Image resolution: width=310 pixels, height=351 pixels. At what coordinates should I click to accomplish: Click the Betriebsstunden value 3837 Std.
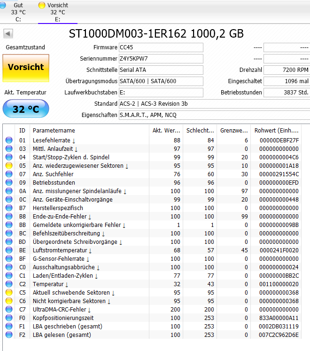(287, 93)
